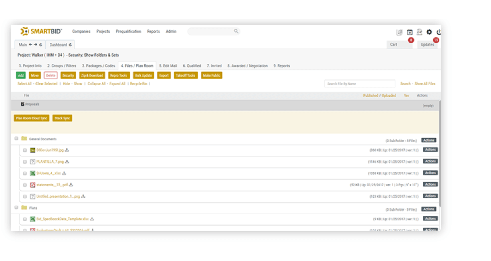Open the reports chart icon near top right
The height and width of the screenshot is (261, 491).
(x=399, y=32)
